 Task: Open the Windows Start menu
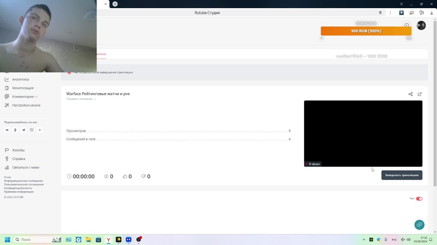click(x=7, y=240)
